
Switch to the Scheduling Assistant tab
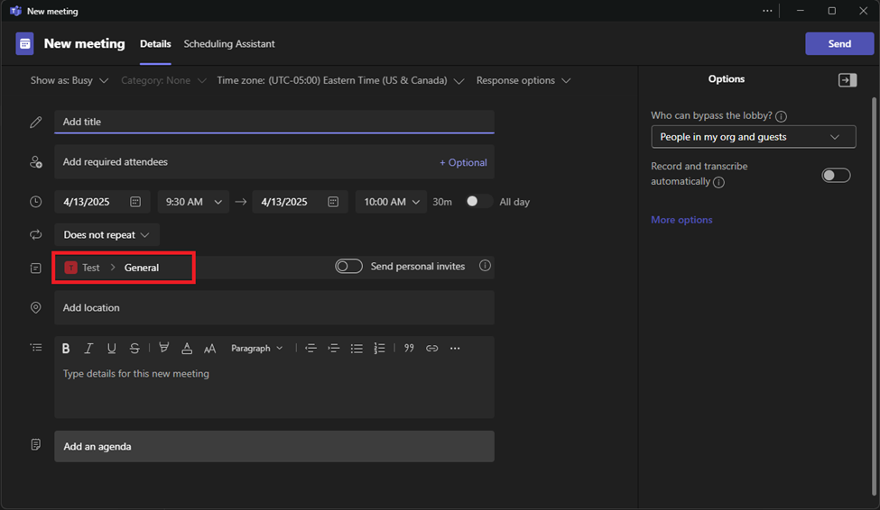[229, 44]
